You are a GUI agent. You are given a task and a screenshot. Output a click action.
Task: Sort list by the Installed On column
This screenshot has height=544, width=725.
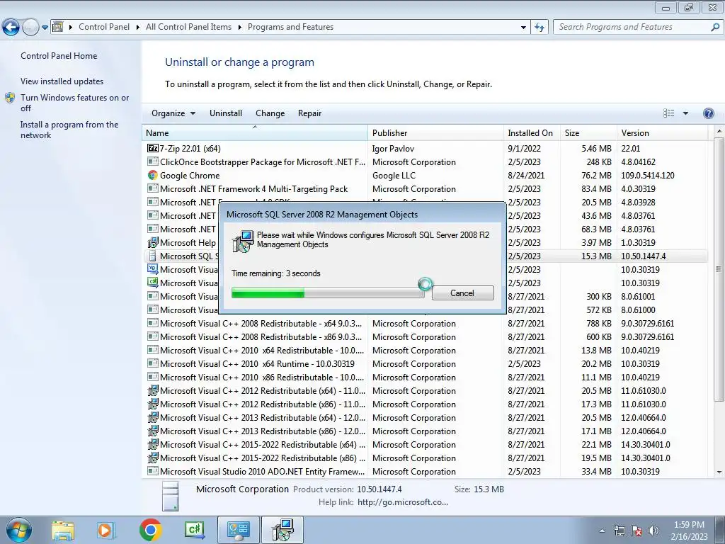click(x=532, y=132)
